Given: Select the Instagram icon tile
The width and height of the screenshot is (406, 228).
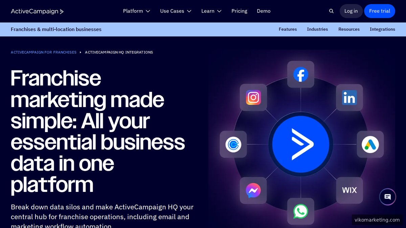Looking at the screenshot, I should coord(253,98).
